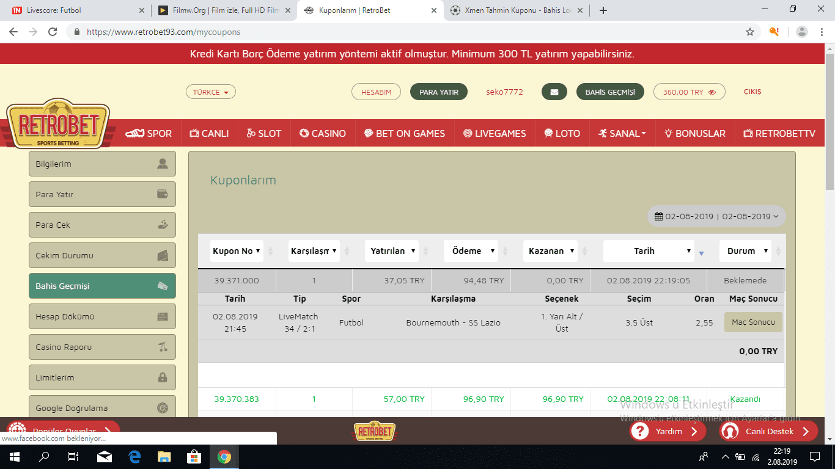This screenshot has height=469, width=835.
Task: Click the Kazandı status text
Action: tap(745, 399)
